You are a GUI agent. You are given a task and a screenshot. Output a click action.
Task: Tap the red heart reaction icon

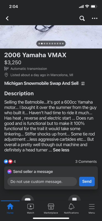point(10,162)
